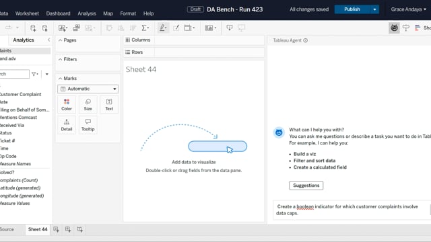Click the Download toolbar icon

pos(229,28)
